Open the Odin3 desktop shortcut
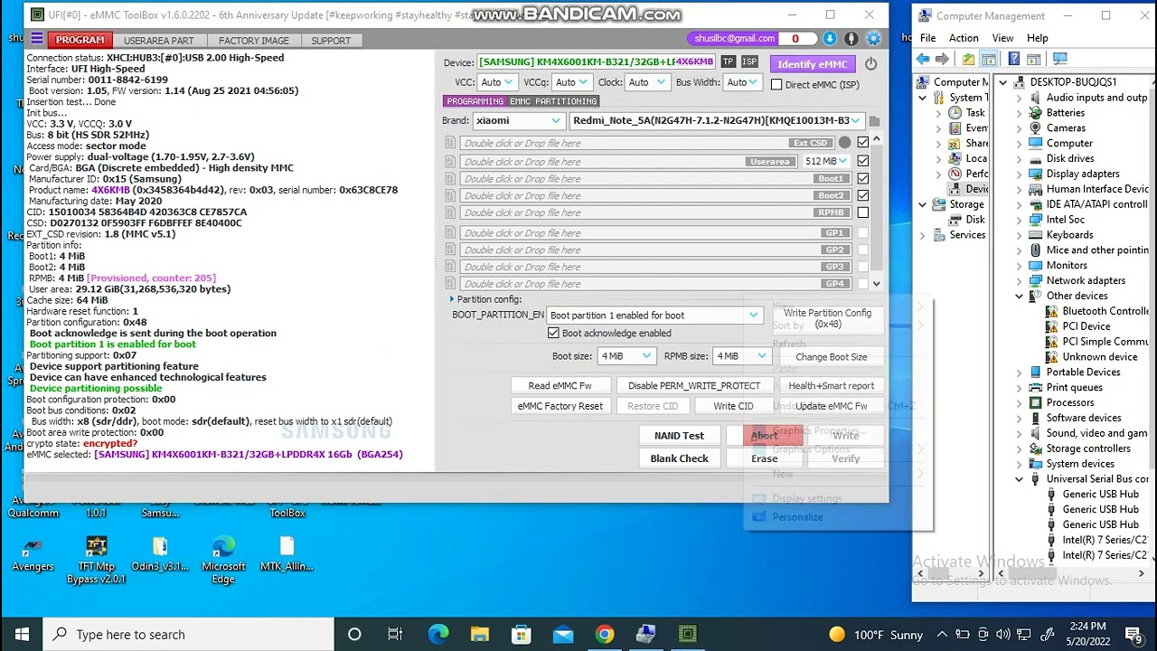 click(x=160, y=555)
